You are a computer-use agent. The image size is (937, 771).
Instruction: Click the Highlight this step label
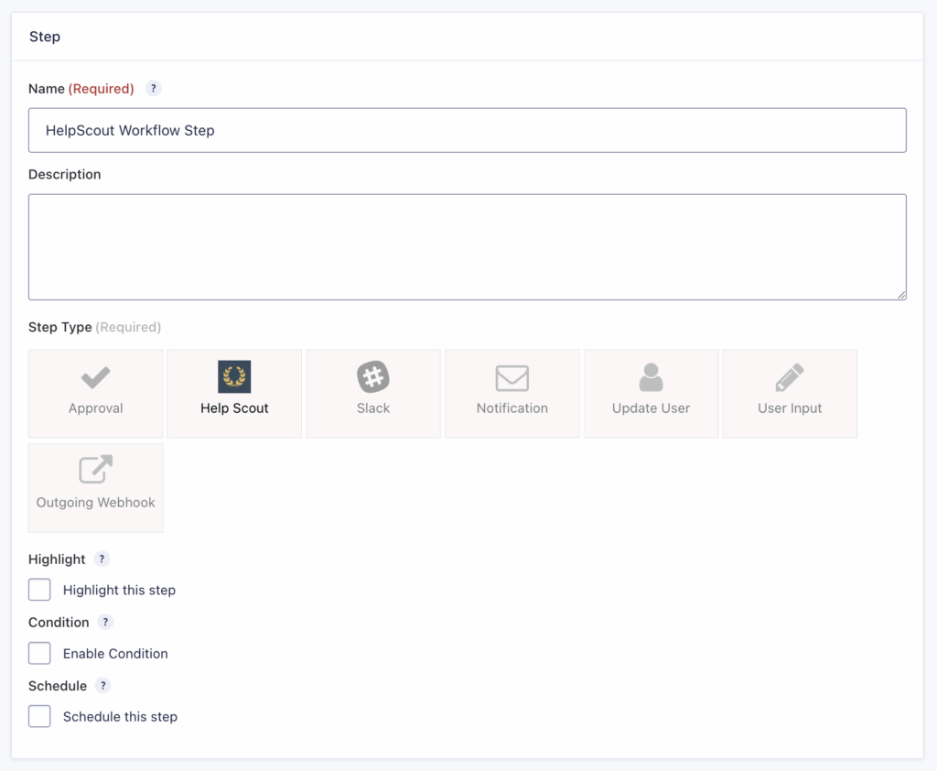[119, 590]
